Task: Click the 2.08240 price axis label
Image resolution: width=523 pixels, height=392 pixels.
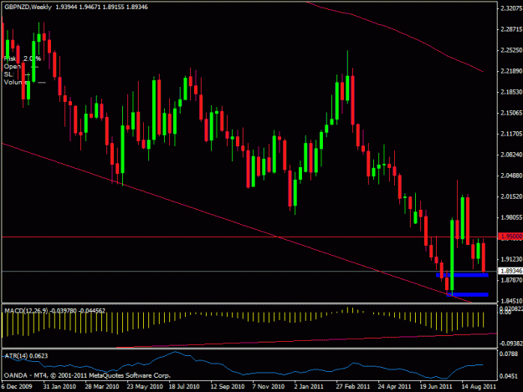Action: (x=511, y=155)
